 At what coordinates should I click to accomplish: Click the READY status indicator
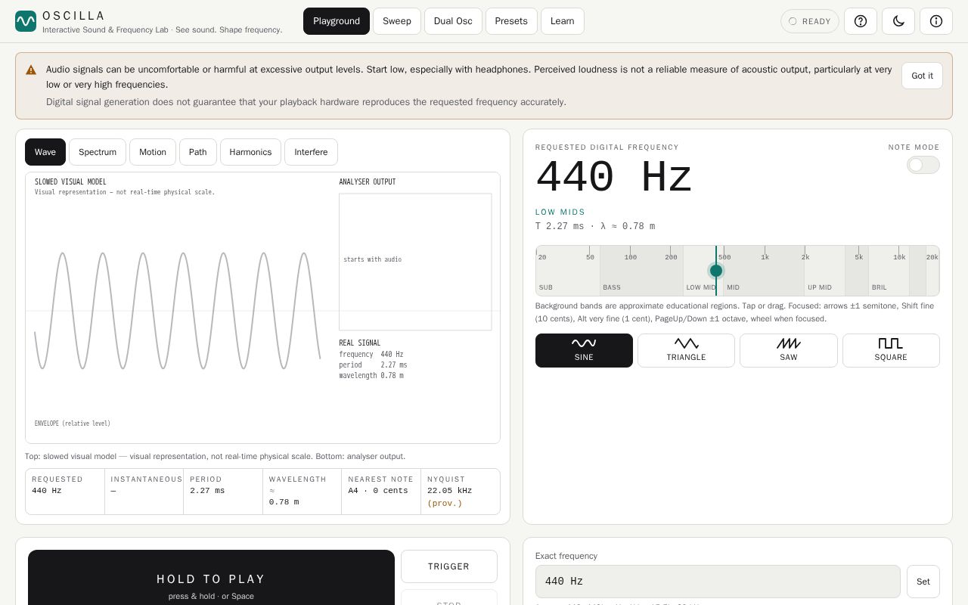810,21
